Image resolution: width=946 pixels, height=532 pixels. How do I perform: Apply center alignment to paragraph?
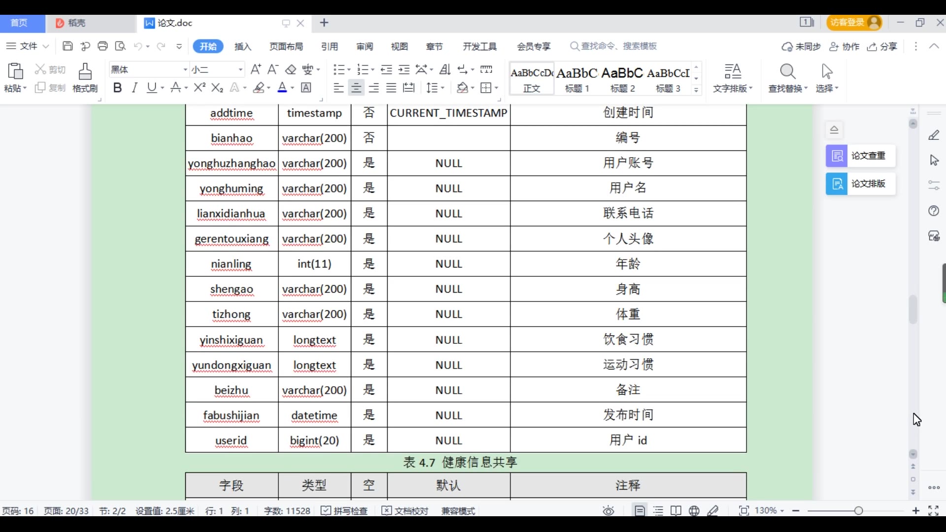(x=356, y=88)
